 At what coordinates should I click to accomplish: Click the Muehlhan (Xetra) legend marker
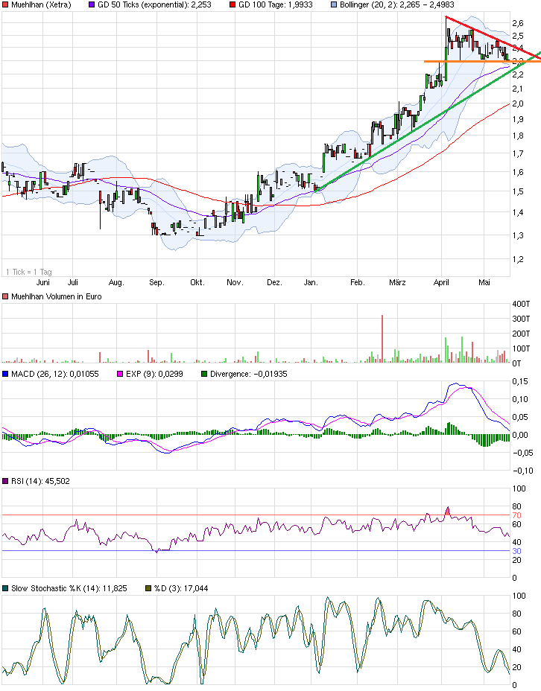[x=5, y=5]
